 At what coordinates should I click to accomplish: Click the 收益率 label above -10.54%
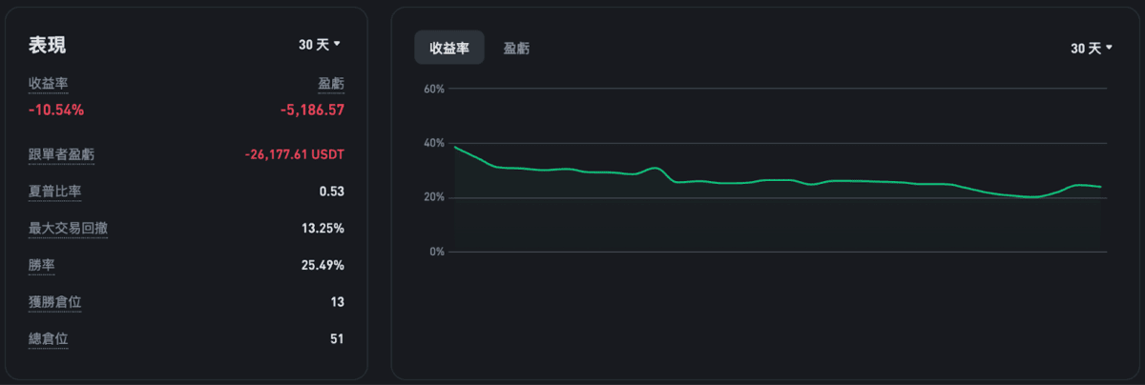[x=49, y=84]
